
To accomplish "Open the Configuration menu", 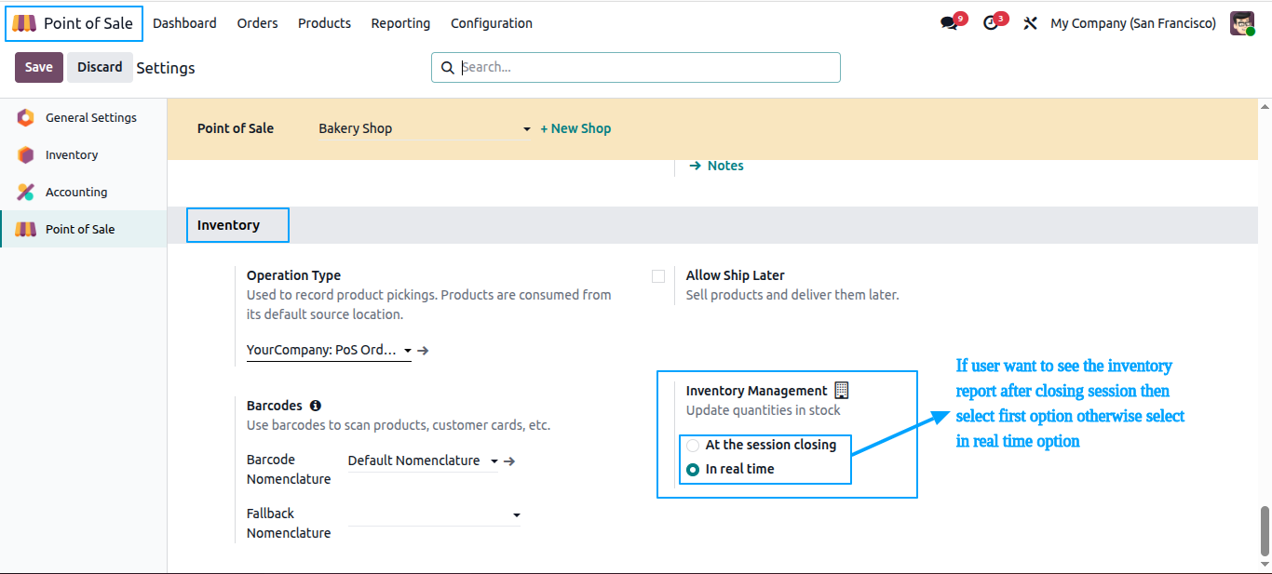I will (492, 23).
